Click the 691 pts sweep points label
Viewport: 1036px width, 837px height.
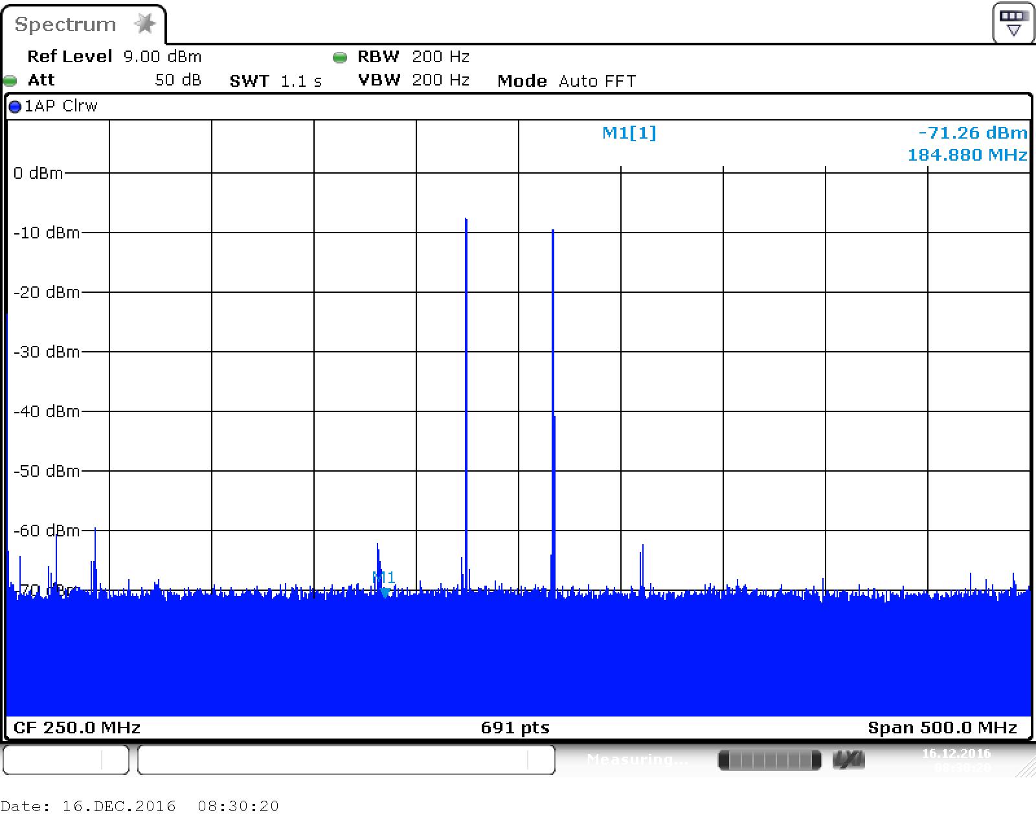[x=515, y=728]
